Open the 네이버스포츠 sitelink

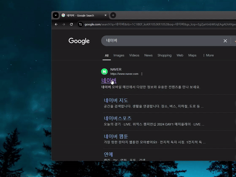pyautogui.click(x=118, y=118)
